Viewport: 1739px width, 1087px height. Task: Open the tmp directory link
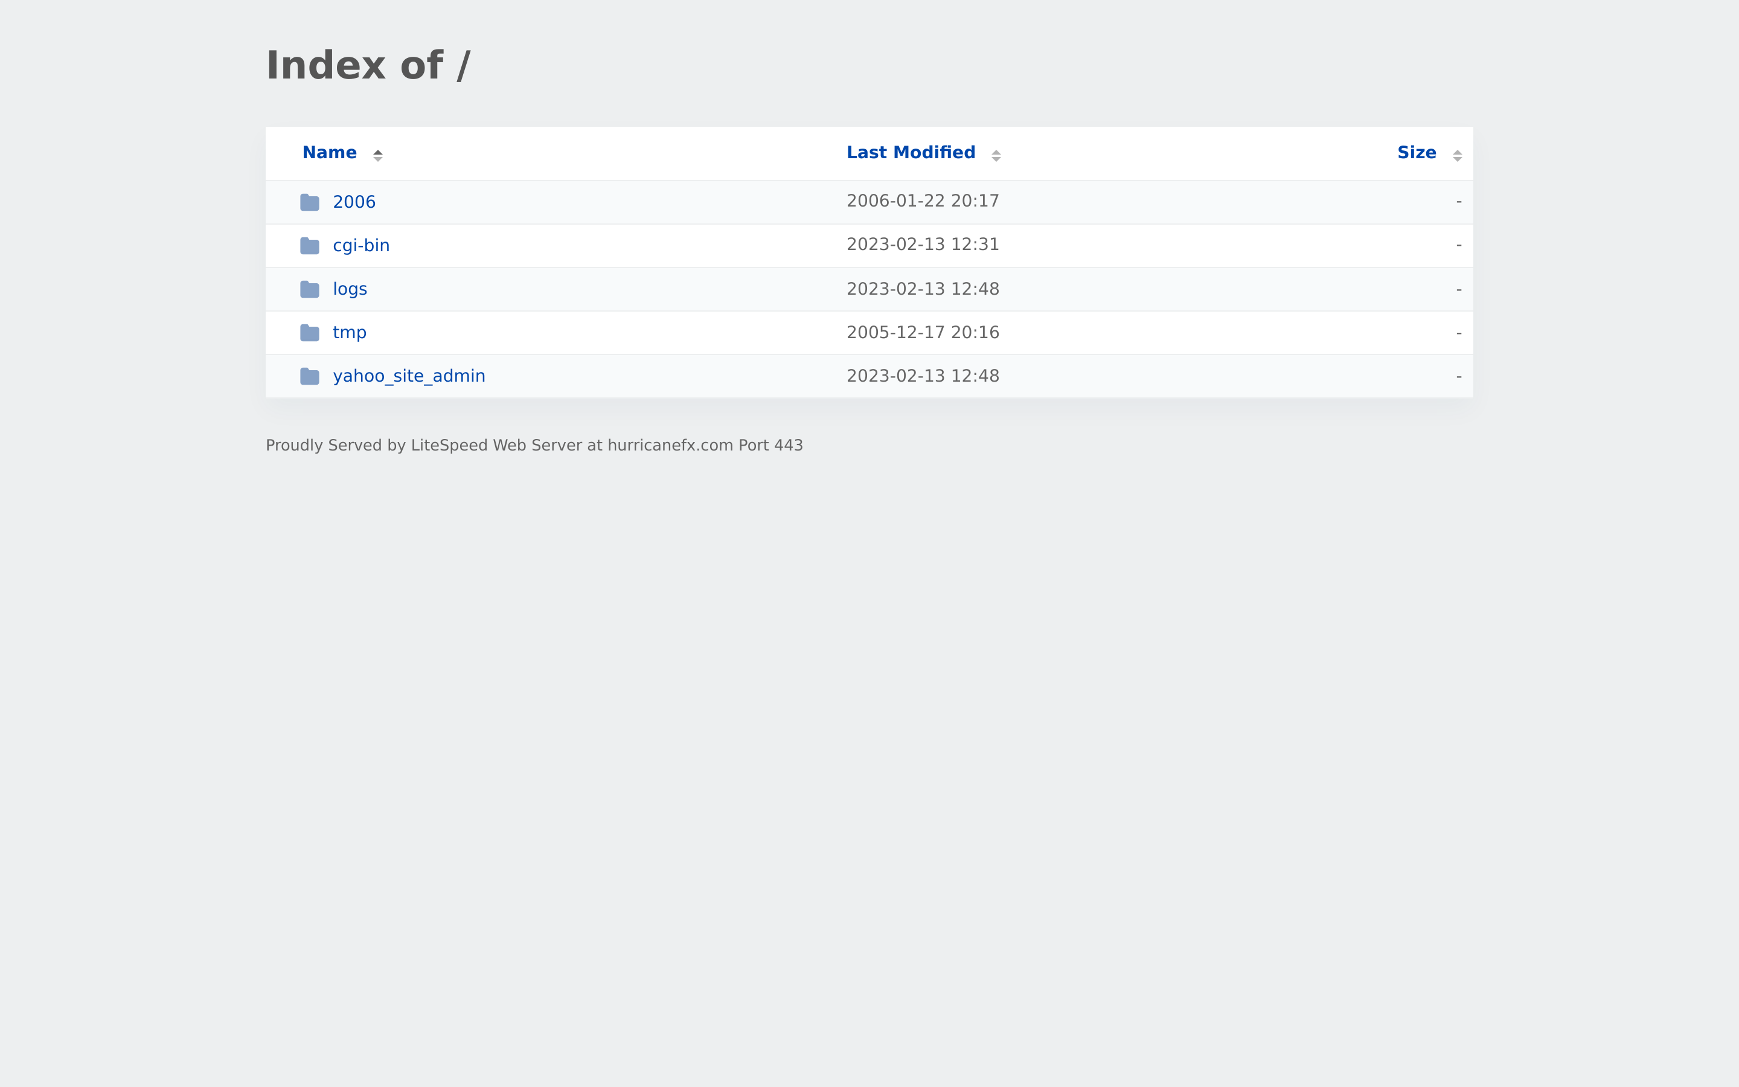pyautogui.click(x=349, y=332)
